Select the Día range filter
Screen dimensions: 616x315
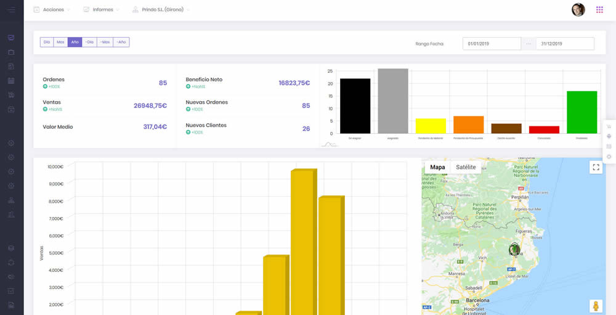pyautogui.click(x=47, y=42)
